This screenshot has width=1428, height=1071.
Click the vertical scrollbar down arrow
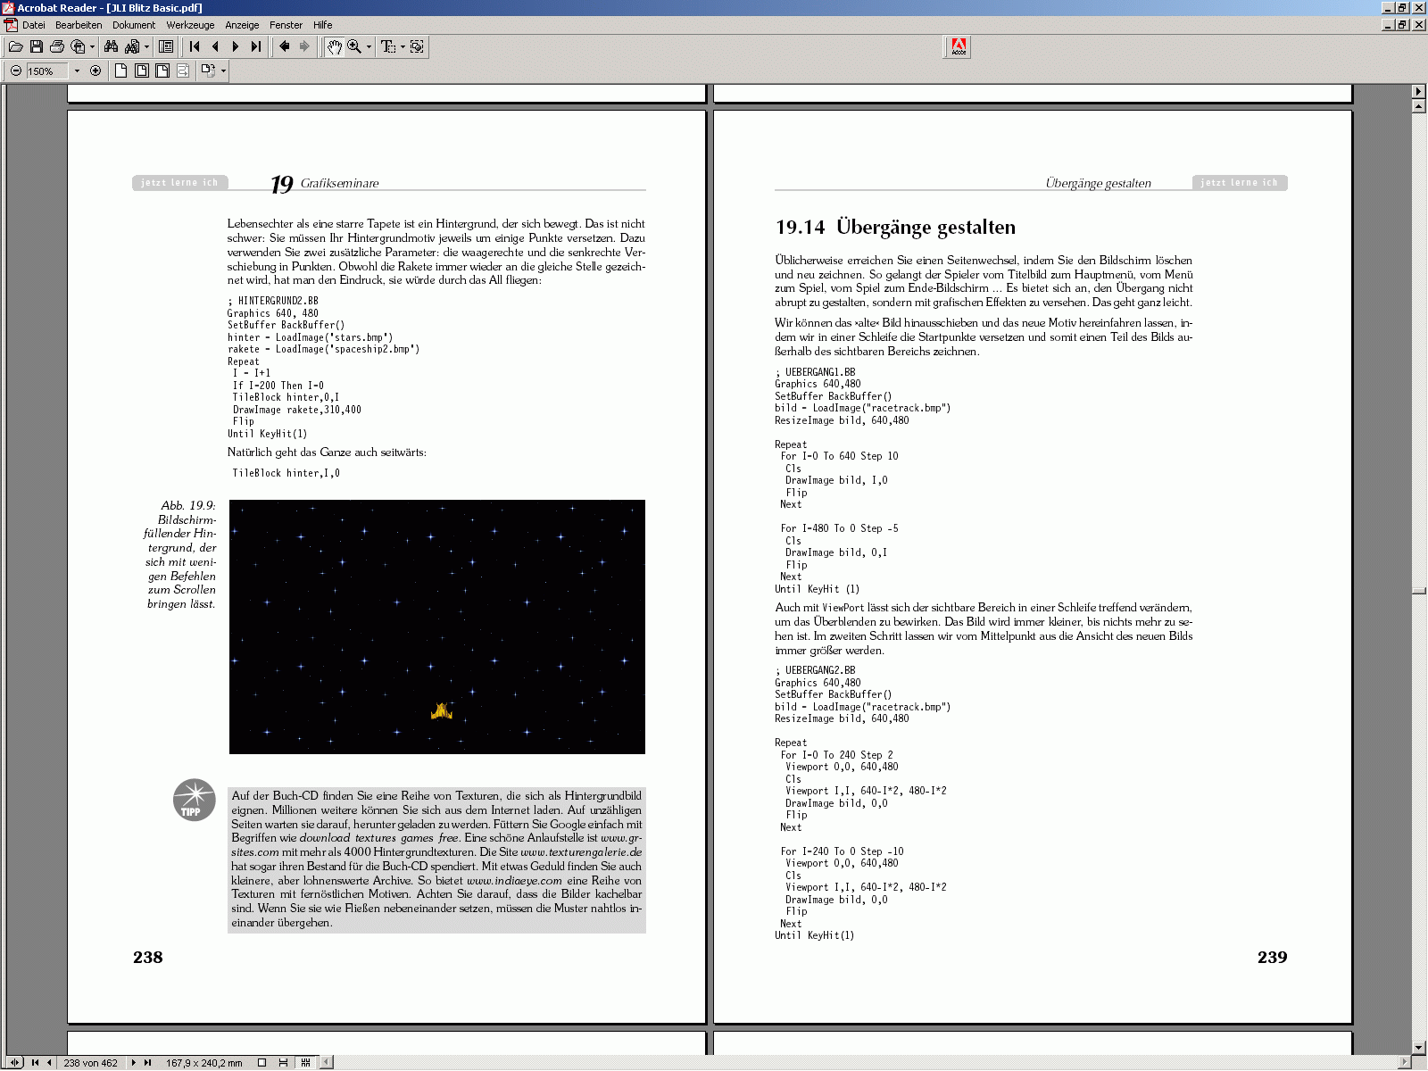[1419, 1048]
